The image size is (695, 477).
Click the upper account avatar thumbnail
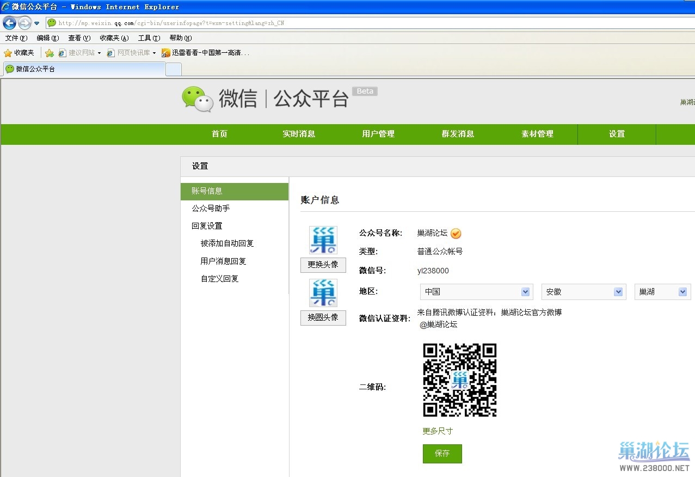[x=323, y=240]
